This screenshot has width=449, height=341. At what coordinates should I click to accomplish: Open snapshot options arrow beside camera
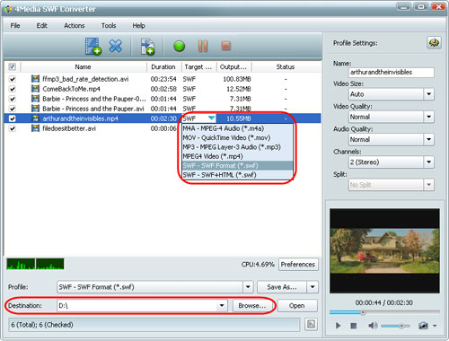point(435,326)
